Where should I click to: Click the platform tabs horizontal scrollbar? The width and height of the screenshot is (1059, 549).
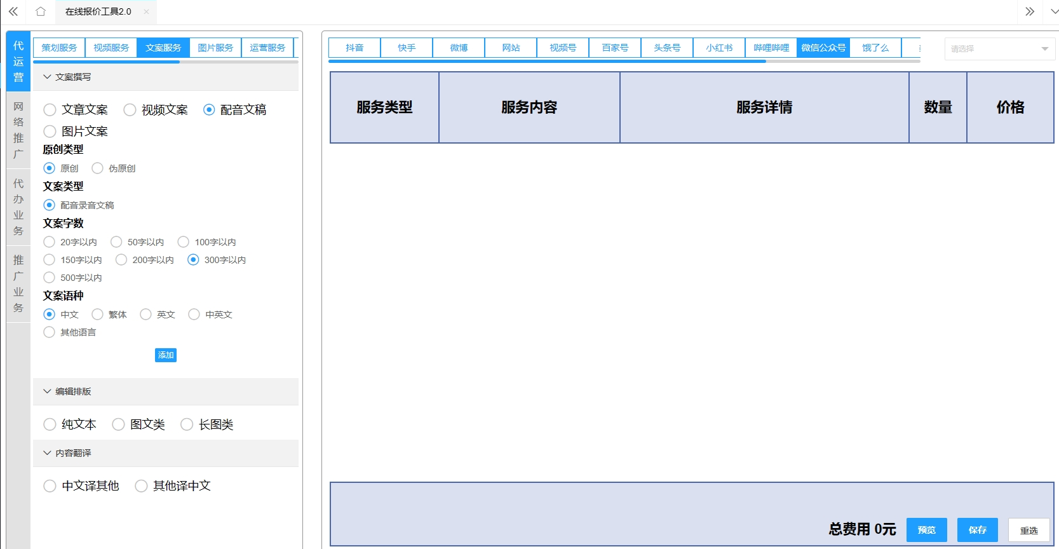546,62
